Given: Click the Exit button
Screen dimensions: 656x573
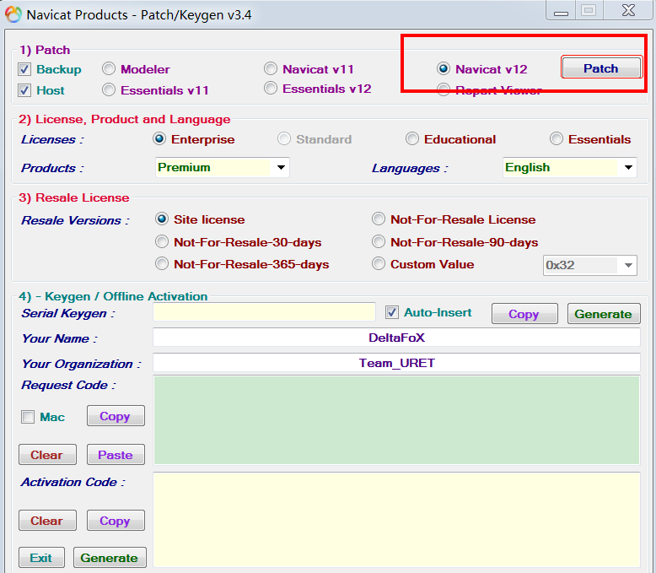Looking at the screenshot, I should point(41,558).
